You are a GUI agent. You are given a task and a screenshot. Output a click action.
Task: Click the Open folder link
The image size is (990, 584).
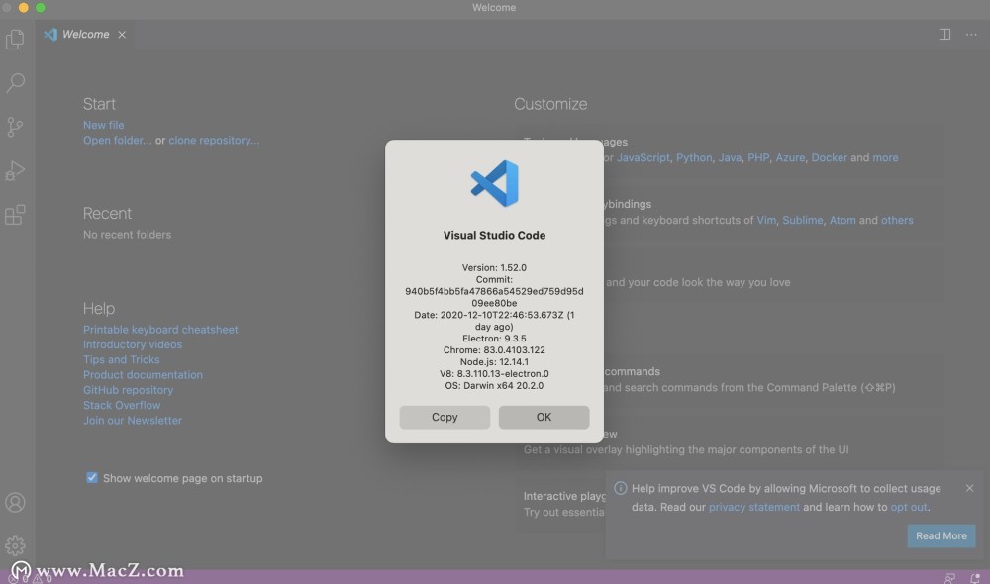[118, 141]
